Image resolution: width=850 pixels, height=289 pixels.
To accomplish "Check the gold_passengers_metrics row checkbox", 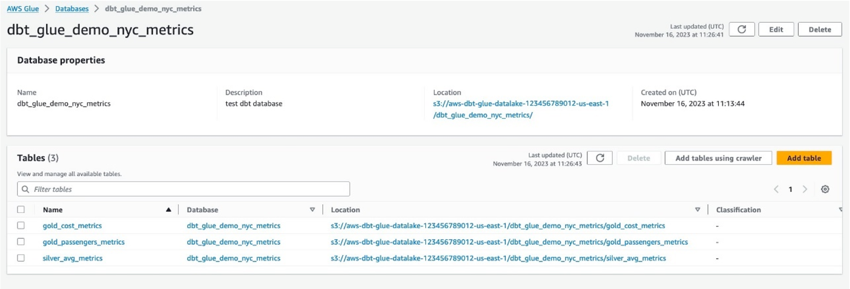I will point(21,242).
